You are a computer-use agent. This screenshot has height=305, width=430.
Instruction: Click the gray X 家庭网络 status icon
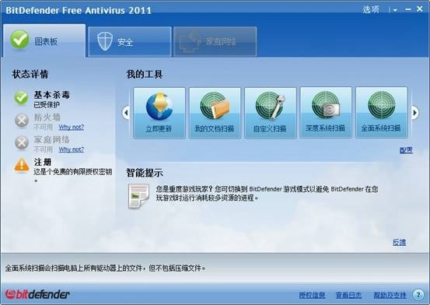[22, 142]
